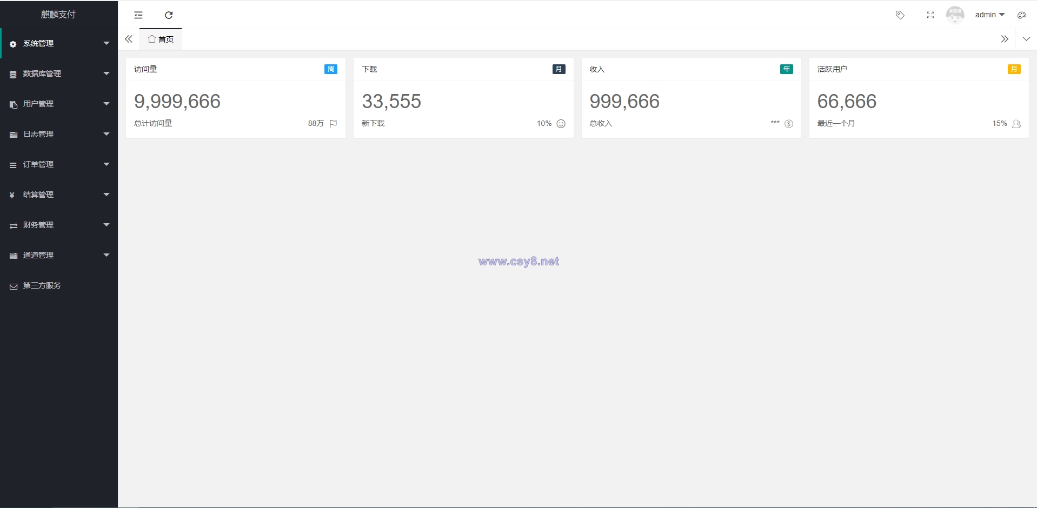Click the smiley icon in the 下载 card
This screenshot has height=508, width=1037.
tap(561, 124)
